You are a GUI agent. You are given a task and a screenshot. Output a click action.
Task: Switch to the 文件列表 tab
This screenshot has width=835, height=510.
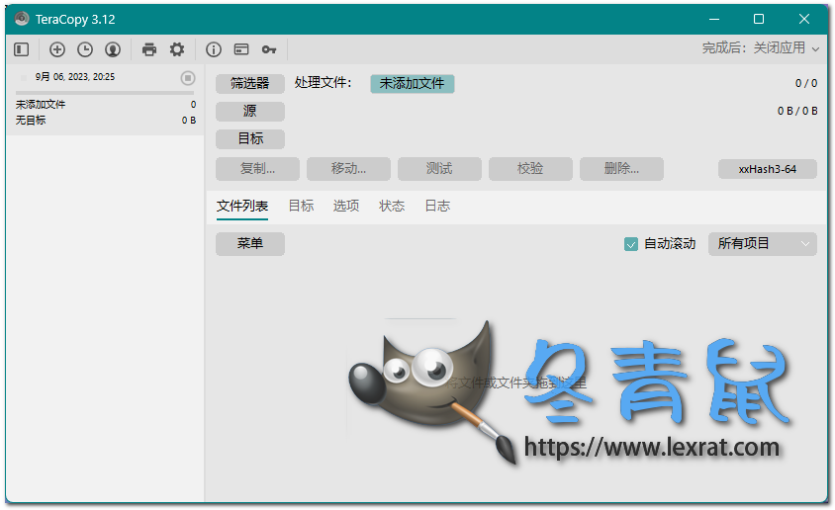coord(242,206)
